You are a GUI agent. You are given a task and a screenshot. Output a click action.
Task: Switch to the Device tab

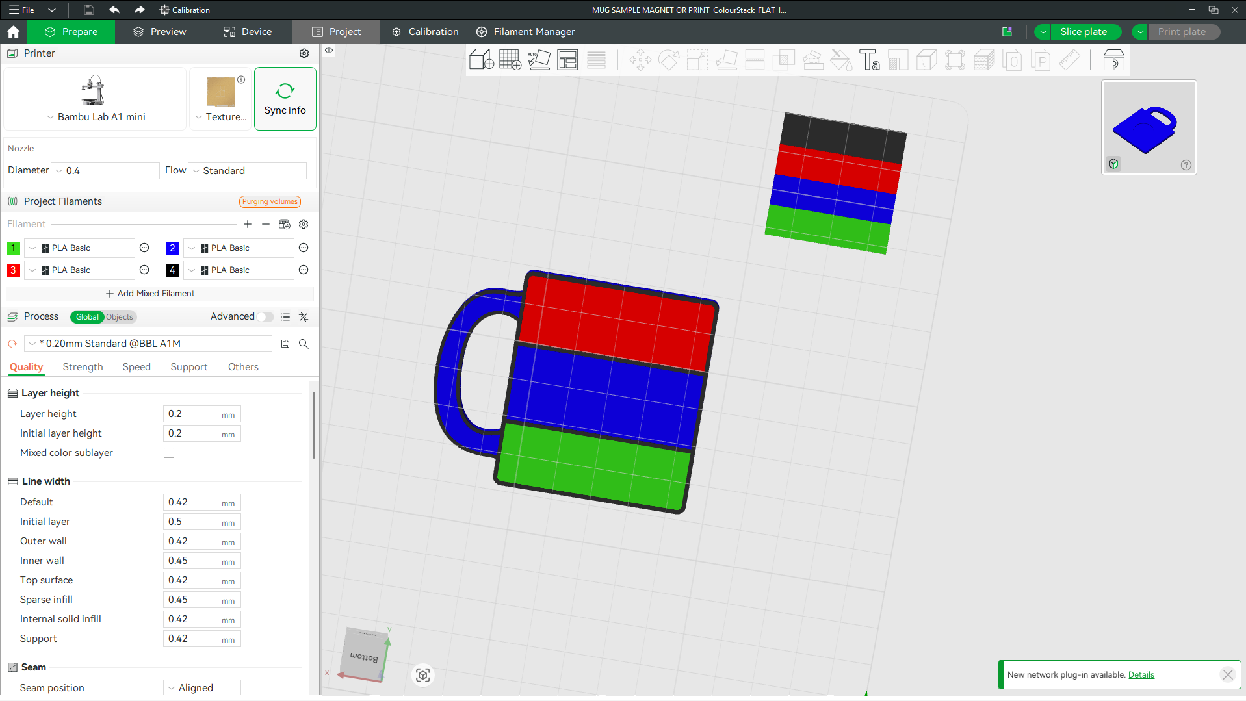248,32
